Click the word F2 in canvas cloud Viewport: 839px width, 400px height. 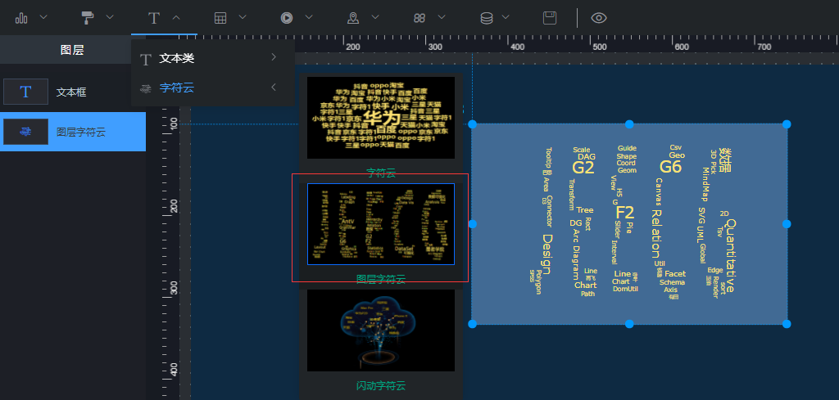coord(625,213)
